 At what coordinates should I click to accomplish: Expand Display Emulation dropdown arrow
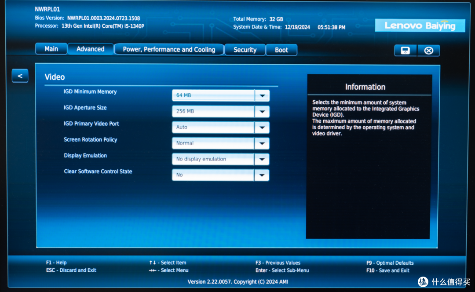click(262, 159)
